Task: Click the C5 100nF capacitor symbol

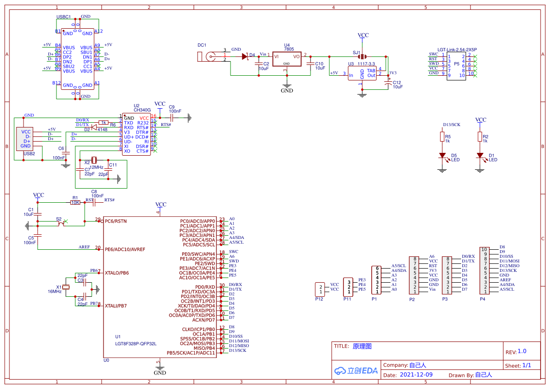Action: tap(38, 235)
